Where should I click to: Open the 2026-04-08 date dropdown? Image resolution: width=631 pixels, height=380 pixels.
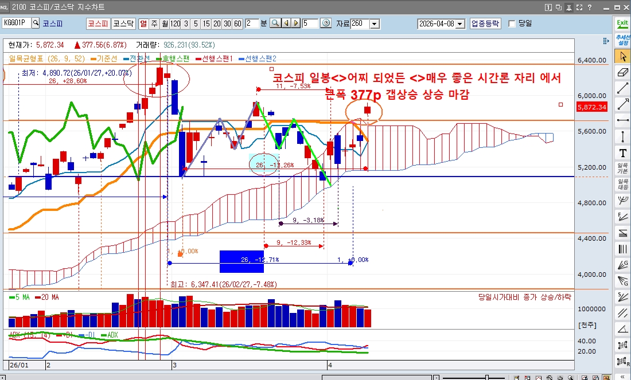[x=460, y=23]
